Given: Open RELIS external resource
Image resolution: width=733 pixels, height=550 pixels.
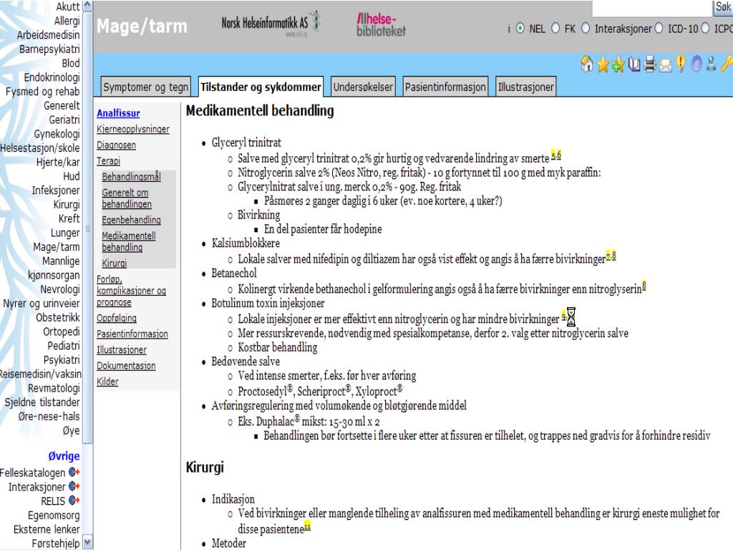Looking at the screenshot, I should click(x=53, y=501).
